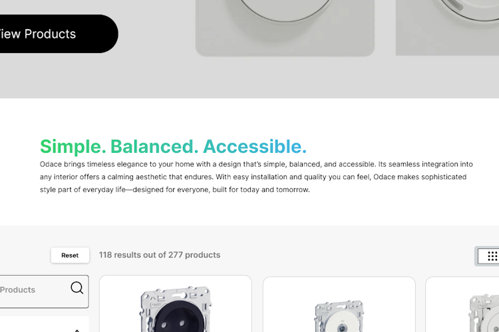Image resolution: width=499 pixels, height=332 pixels.
Task: Click the magnifying glass search icon
Action: click(77, 288)
